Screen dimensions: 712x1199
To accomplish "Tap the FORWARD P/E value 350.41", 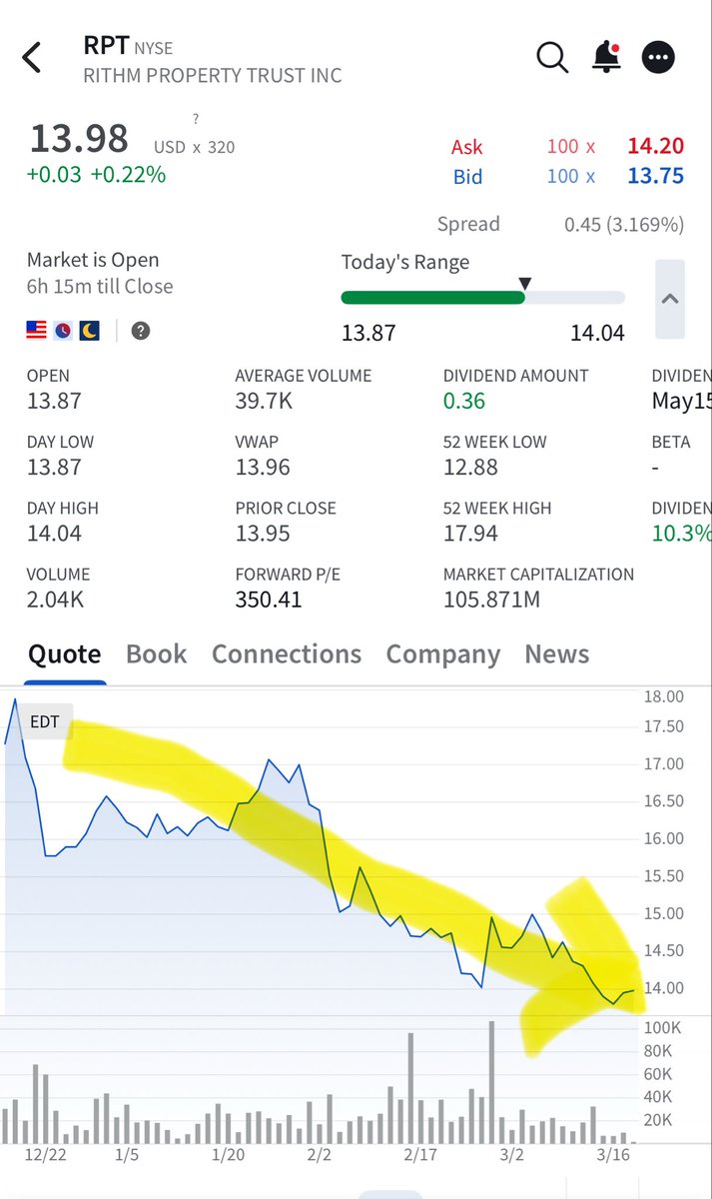I will click(269, 599).
